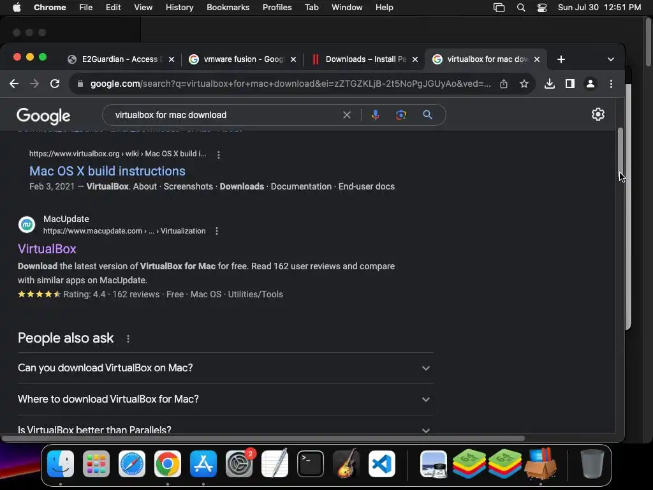Bookmark this page with the star icon
This screenshot has width=653, height=490.
point(524,84)
